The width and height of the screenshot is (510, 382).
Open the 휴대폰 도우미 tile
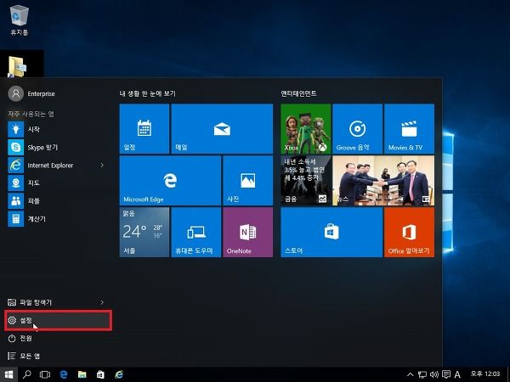coord(196,233)
